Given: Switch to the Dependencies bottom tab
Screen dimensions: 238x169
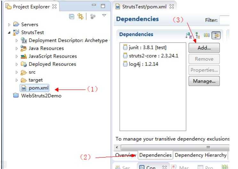Looking at the screenshot, I should click(x=155, y=155).
